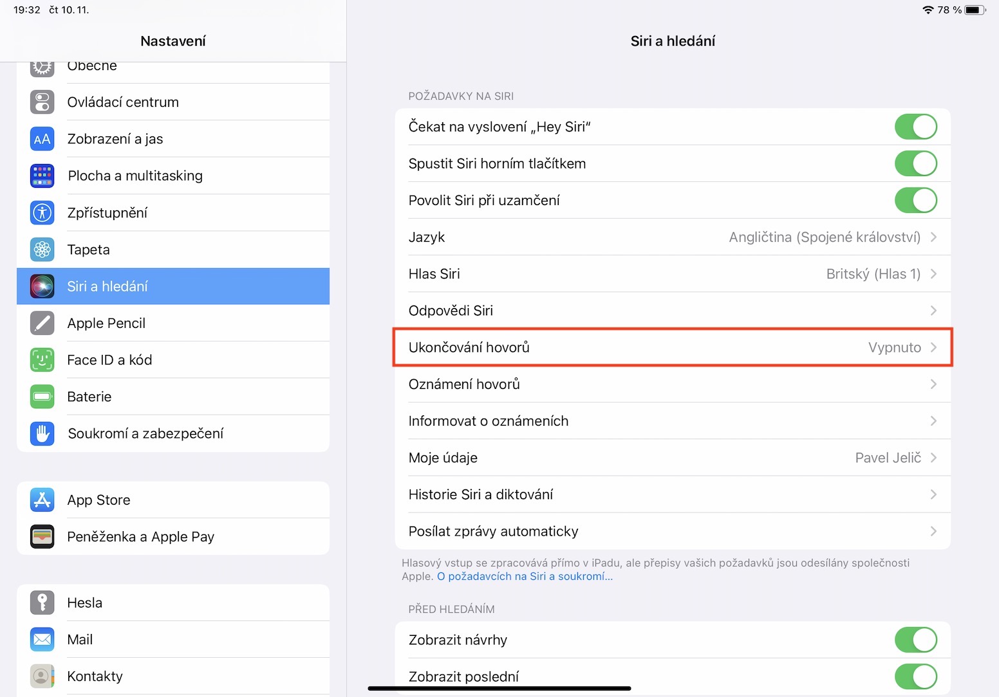Turn off the Zobrazit návrhy toggle
The image size is (999, 697).
click(915, 640)
